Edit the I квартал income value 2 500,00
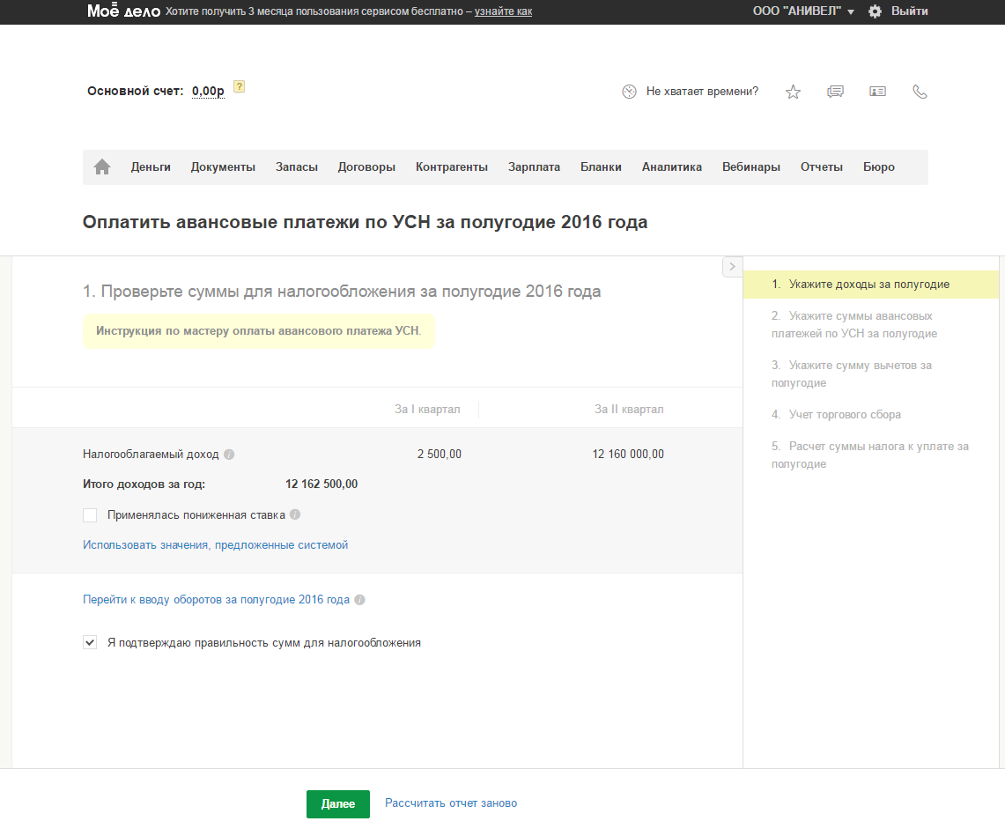 [x=439, y=455]
